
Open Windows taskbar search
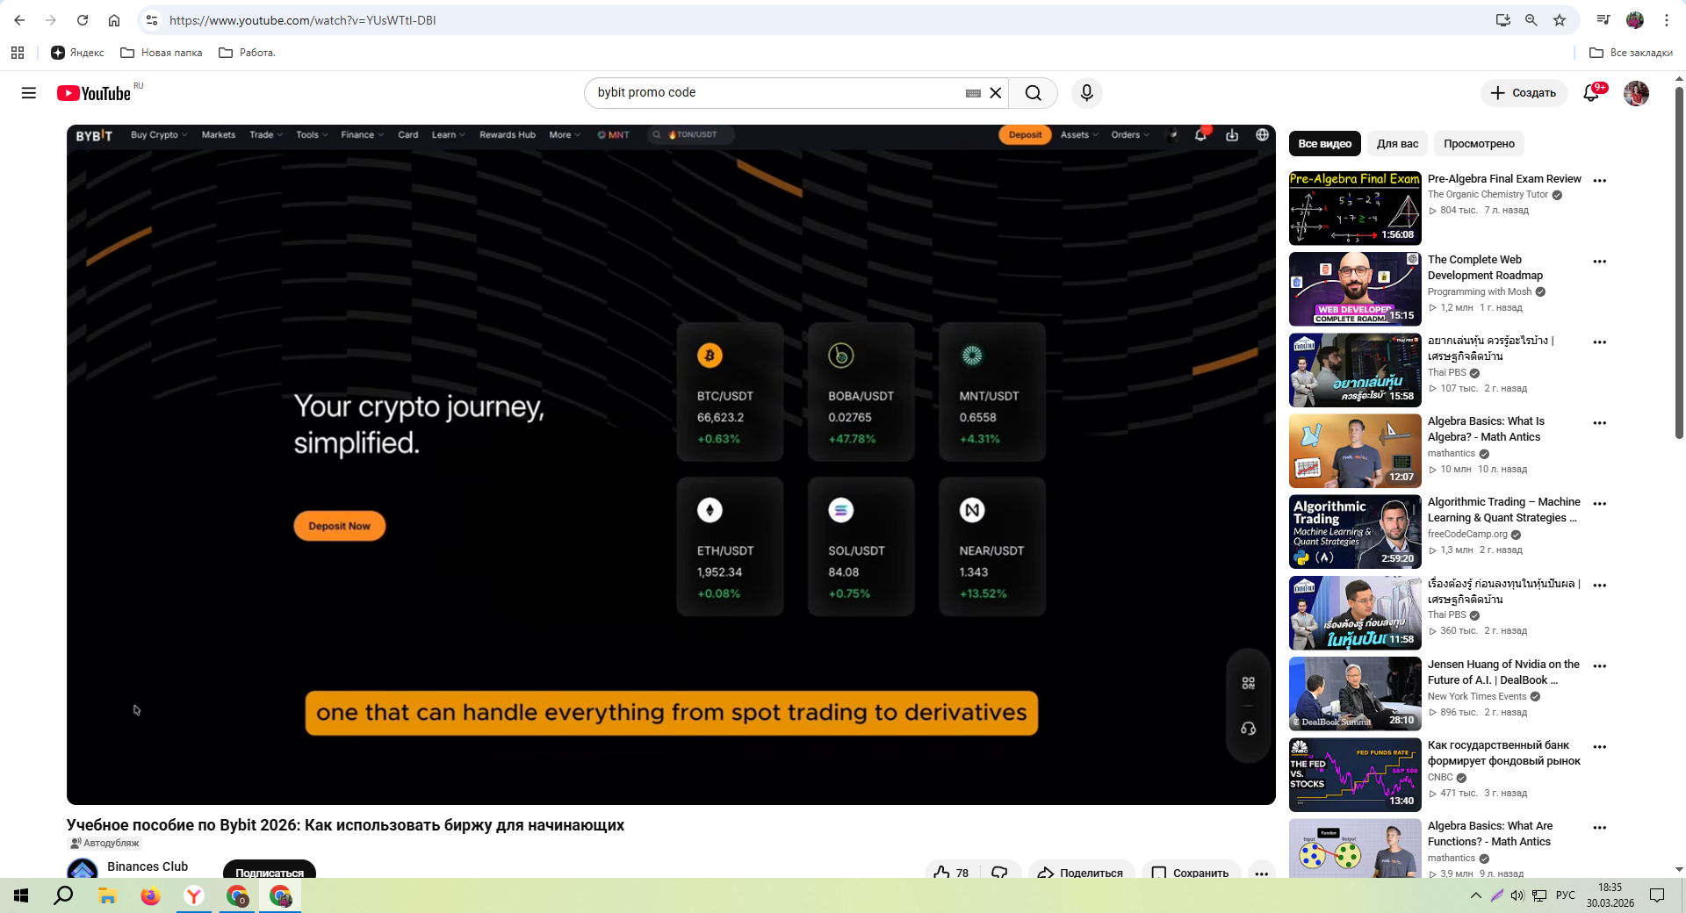pos(63,895)
